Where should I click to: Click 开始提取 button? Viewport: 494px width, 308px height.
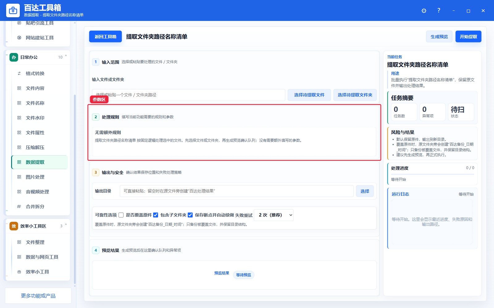tap(468, 37)
